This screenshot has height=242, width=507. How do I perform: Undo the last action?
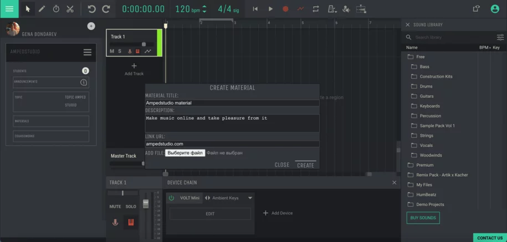pyautogui.click(x=91, y=9)
